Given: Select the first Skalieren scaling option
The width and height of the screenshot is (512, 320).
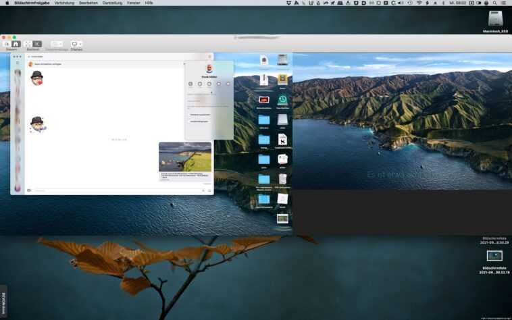Looking at the screenshot, I should coord(28,44).
